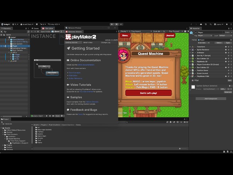
Task: Click the Journal button in game view
Action: pyautogui.click(x=170, y=35)
